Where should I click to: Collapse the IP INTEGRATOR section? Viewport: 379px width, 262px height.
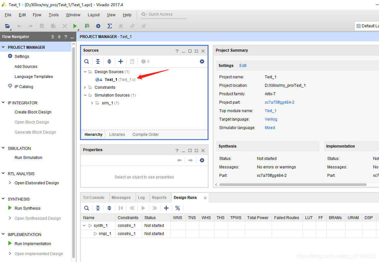[3, 102]
